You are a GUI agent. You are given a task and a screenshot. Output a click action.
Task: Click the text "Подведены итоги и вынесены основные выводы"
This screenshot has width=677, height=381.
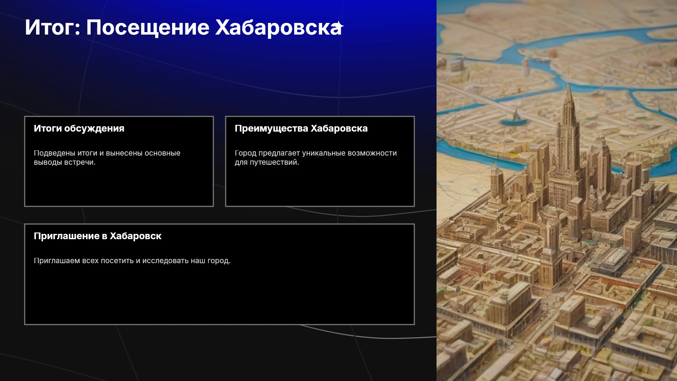coord(107,158)
